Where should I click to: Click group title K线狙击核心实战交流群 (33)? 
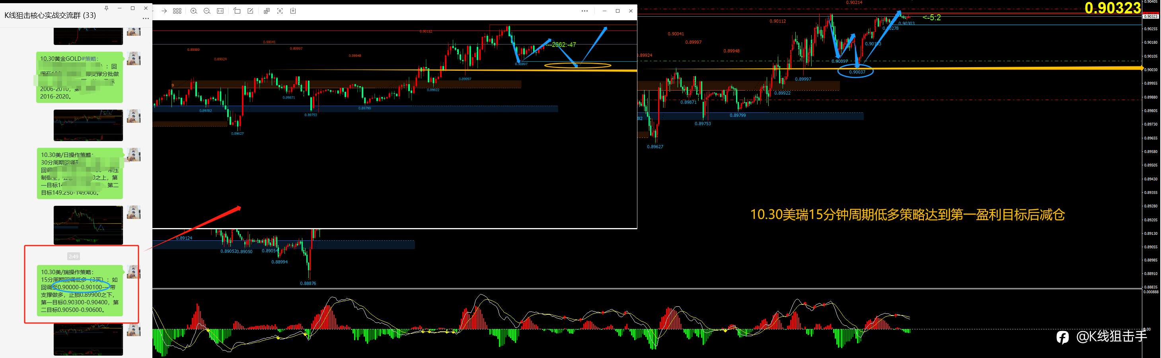tap(50, 15)
